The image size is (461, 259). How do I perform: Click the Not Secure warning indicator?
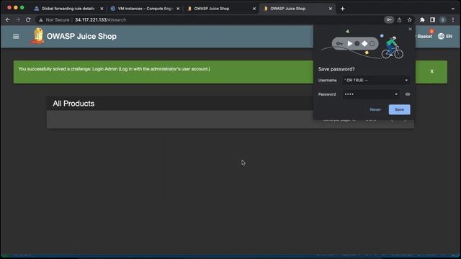54,19
